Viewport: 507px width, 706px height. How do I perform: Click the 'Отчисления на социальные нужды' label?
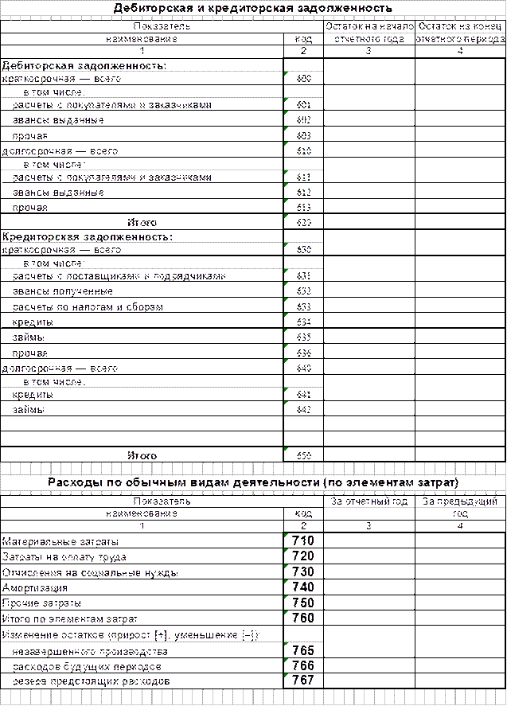(x=90, y=573)
